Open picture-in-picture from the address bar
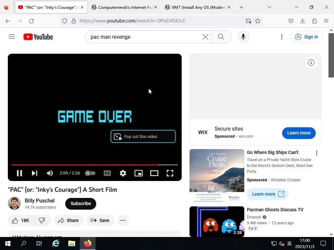The height and width of the screenshot is (250, 334). 248,21
